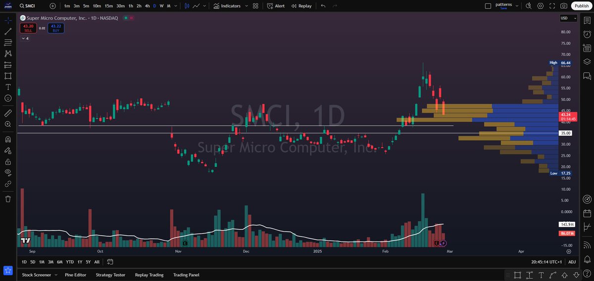Open the chat bubble panel

[587, 76]
